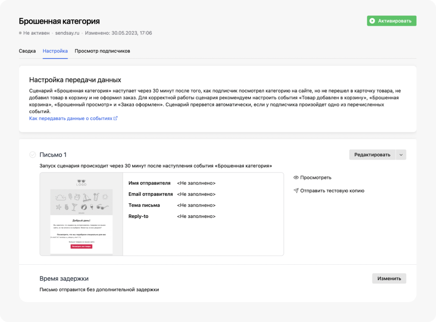Click the eye icon beside Просмотреть

coord(296,178)
